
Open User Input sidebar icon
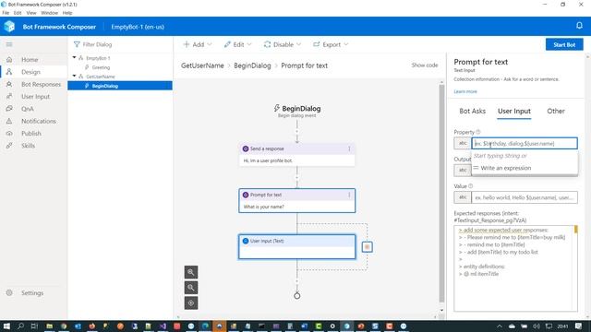(x=9, y=96)
